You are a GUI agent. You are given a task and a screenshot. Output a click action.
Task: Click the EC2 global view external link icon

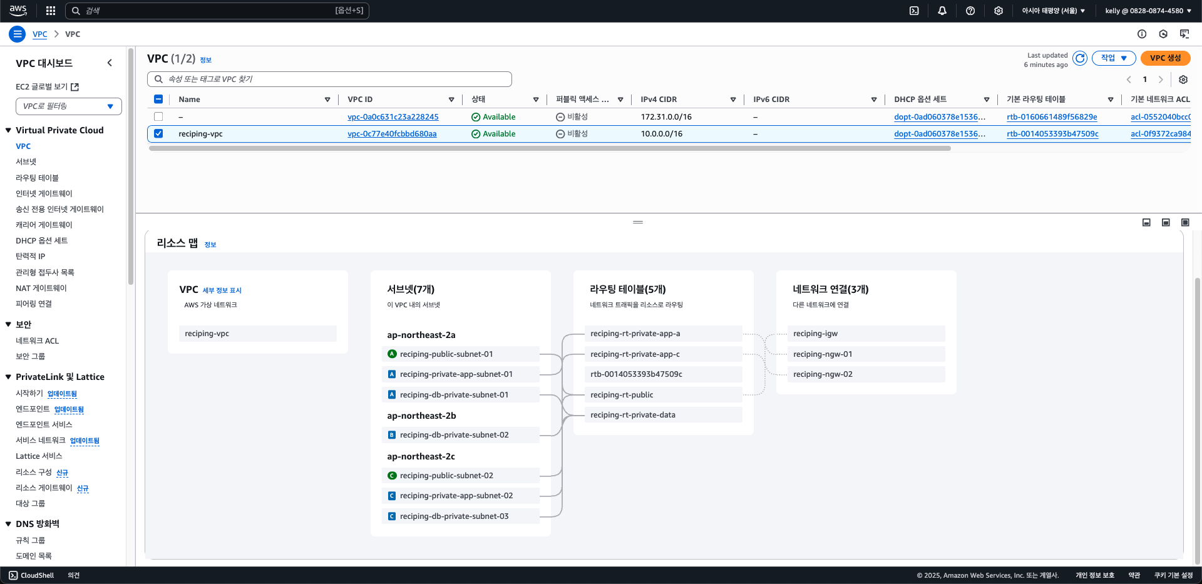[75, 87]
